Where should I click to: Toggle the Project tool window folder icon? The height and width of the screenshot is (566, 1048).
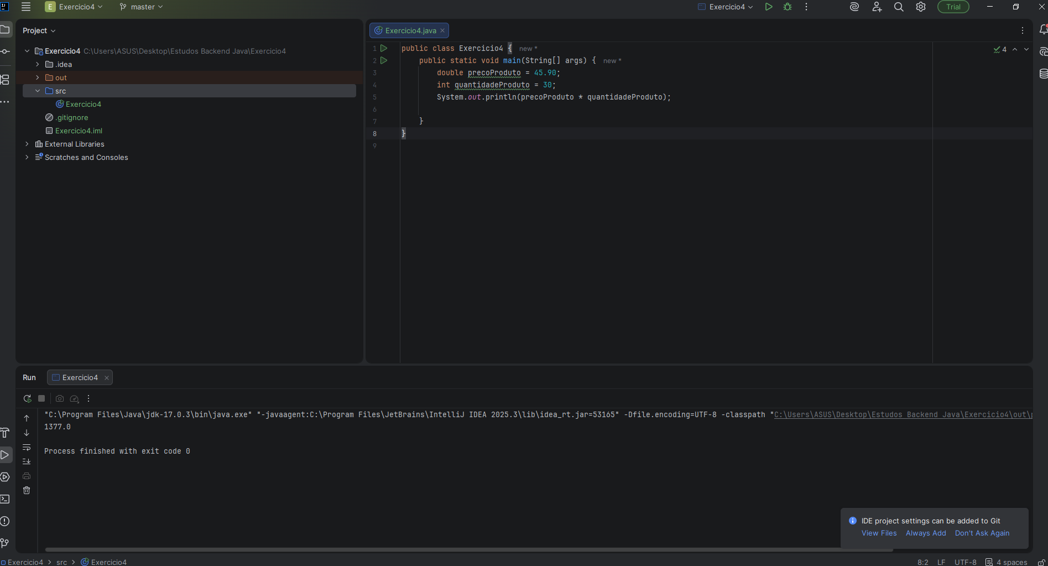pos(5,29)
